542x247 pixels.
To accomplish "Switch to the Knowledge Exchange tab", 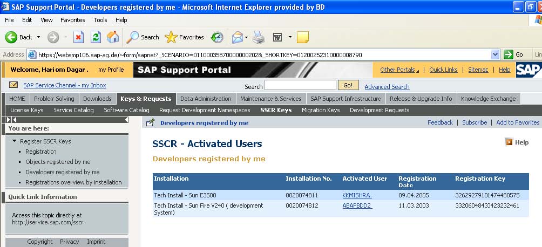I will [489, 99].
